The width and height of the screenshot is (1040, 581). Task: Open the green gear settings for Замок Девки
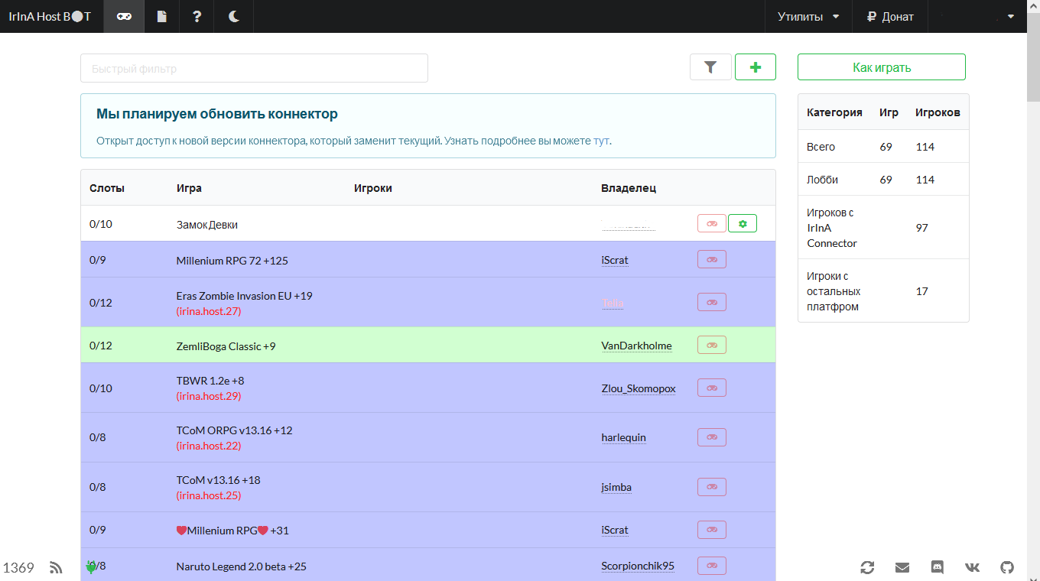point(743,223)
